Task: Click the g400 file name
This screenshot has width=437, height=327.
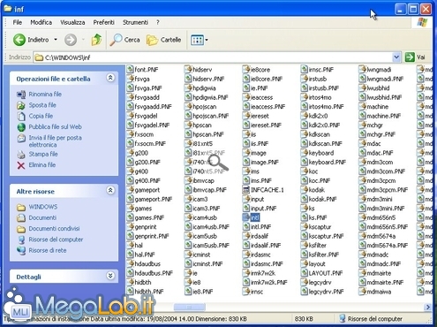Action: (141, 171)
